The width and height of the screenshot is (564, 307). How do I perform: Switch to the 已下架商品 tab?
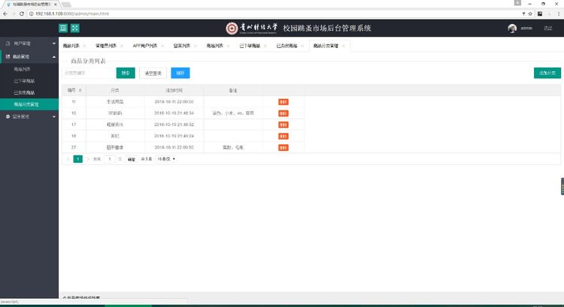pyautogui.click(x=250, y=46)
